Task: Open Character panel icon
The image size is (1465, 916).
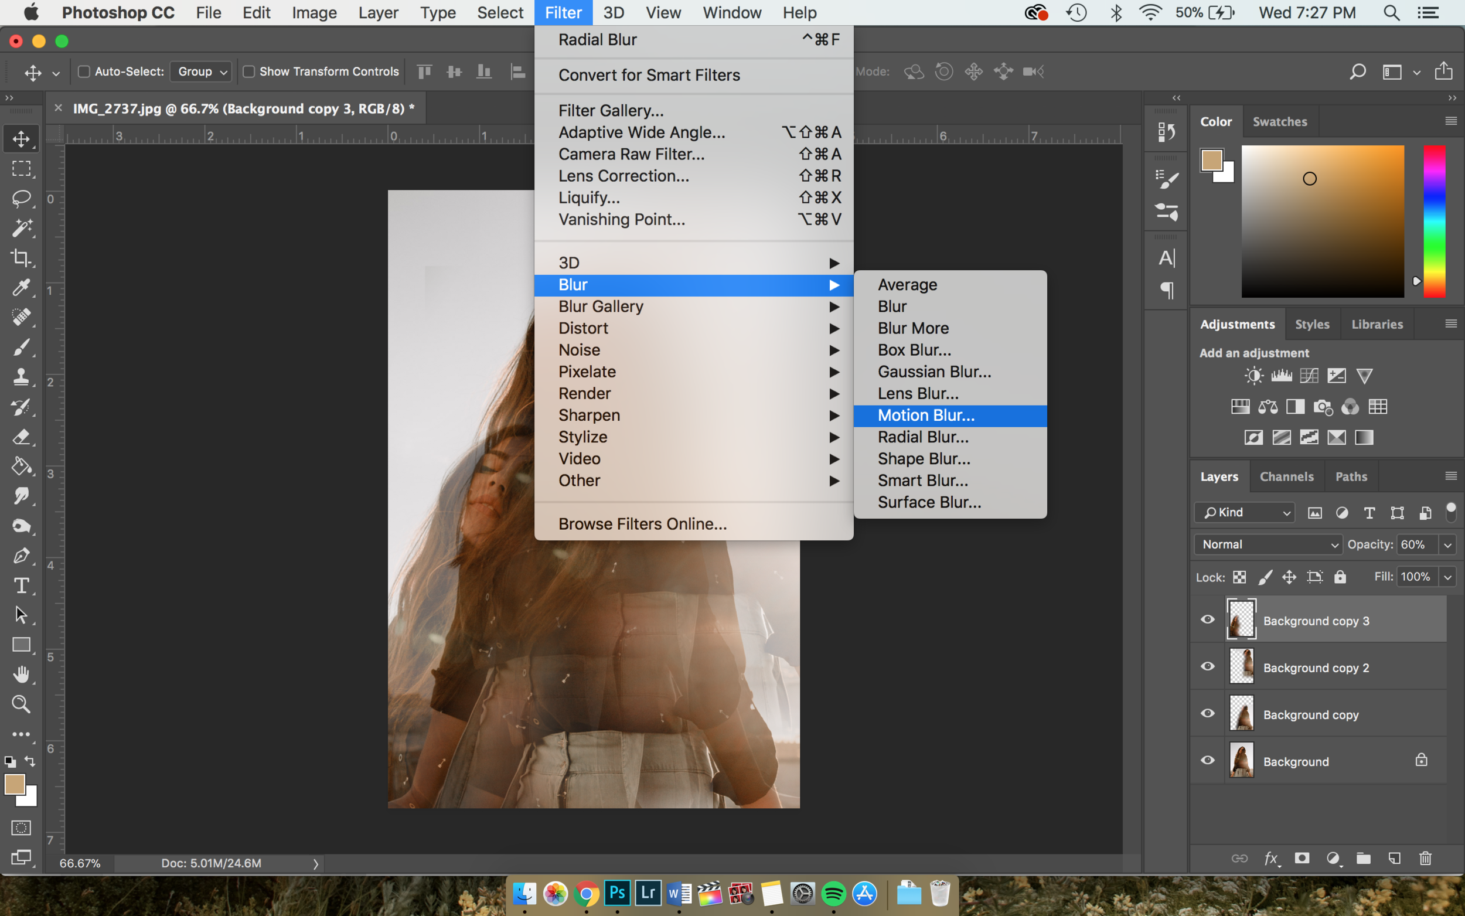Action: point(1166,258)
